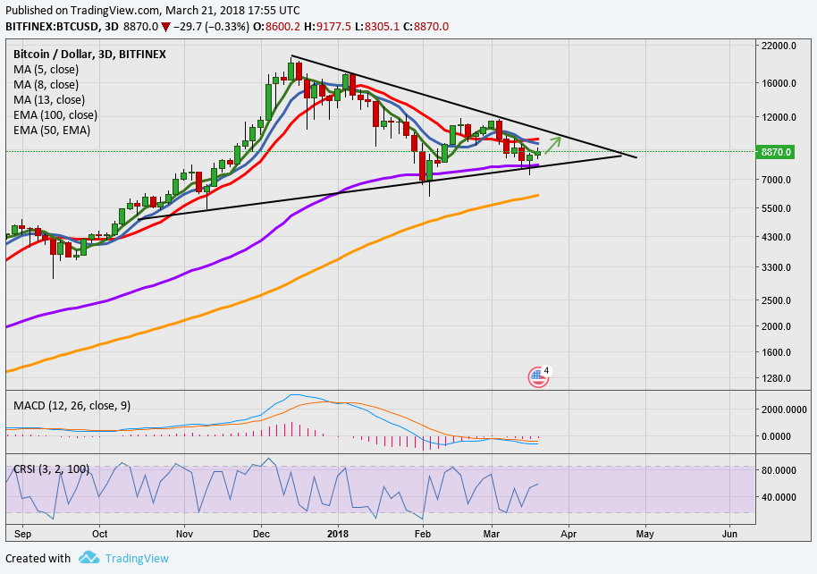Click the Jun label on time axis
Image resolution: width=817 pixels, height=574 pixels.
[x=729, y=534]
